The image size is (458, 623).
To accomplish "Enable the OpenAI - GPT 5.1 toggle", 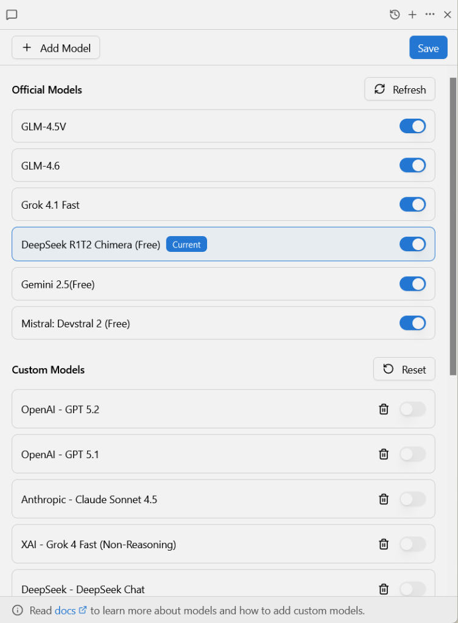I will click(412, 454).
